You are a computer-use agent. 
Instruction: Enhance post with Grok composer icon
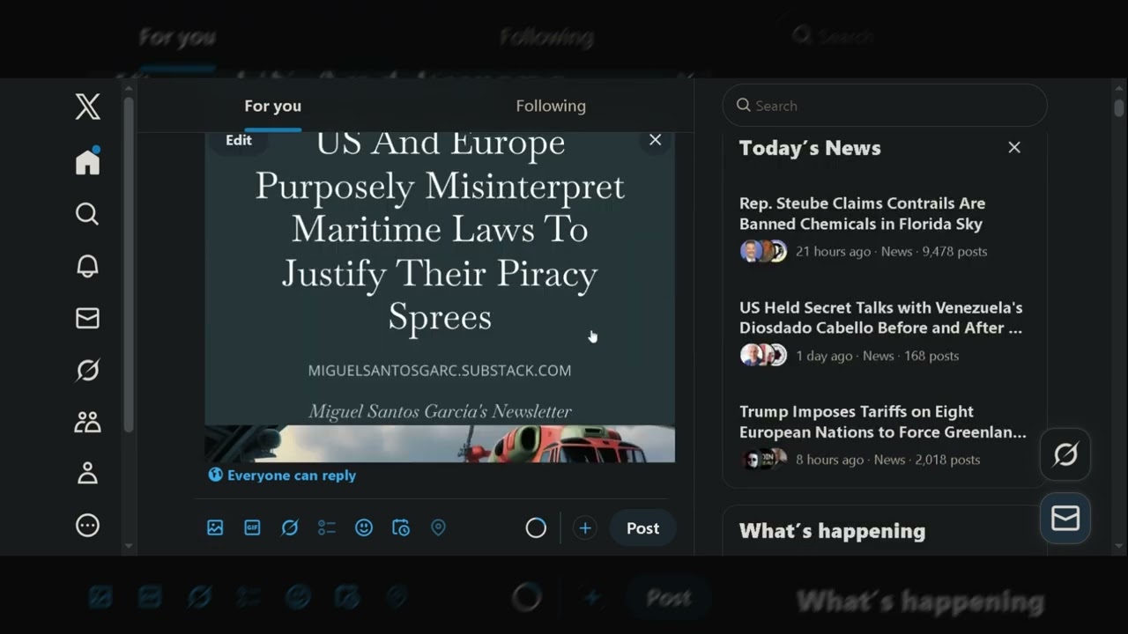(289, 527)
